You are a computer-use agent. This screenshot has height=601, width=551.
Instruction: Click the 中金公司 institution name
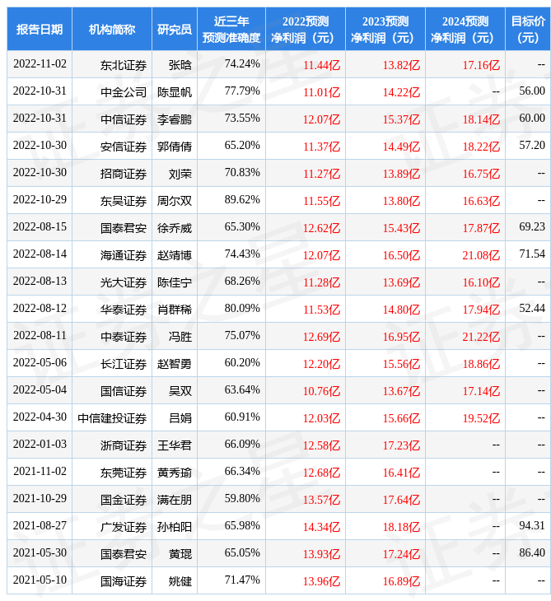pyautogui.click(x=124, y=91)
